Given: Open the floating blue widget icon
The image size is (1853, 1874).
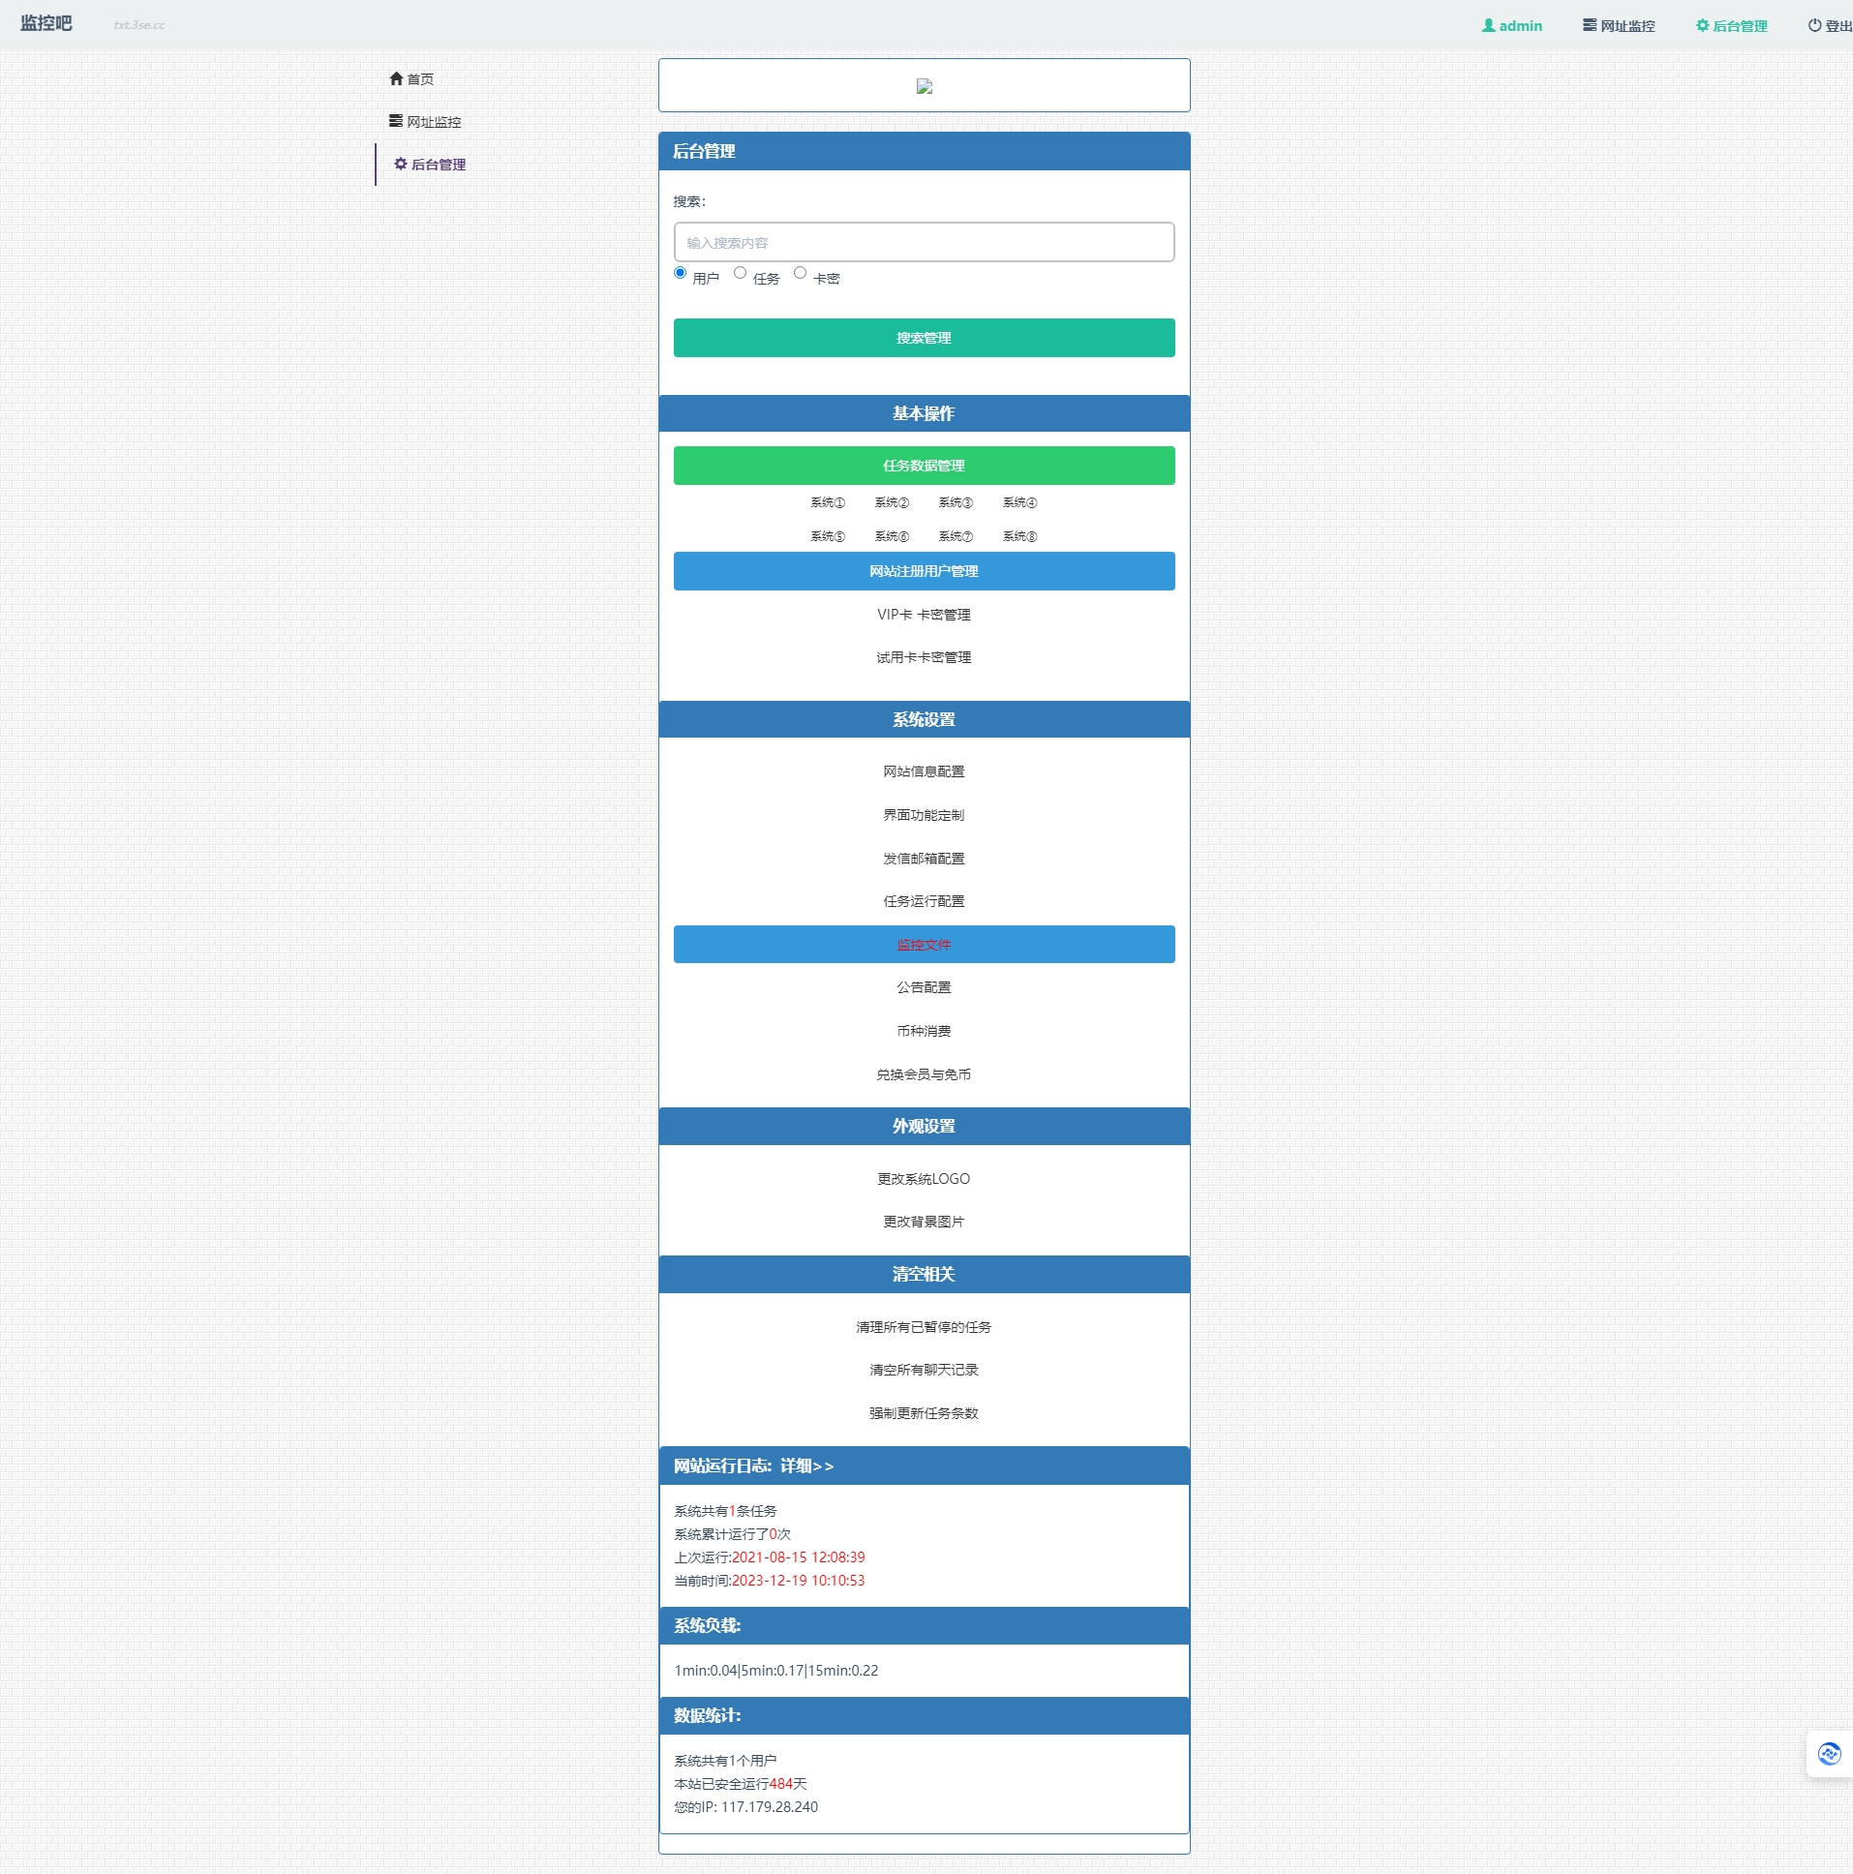Looking at the screenshot, I should coord(1829,1754).
